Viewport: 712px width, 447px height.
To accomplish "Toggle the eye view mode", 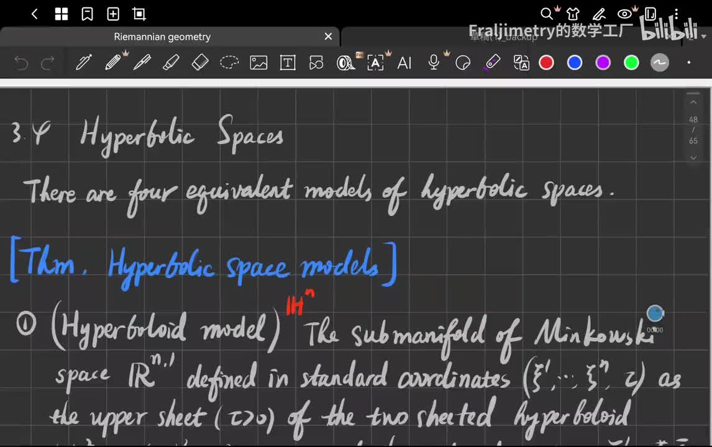I will (x=625, y=14).
